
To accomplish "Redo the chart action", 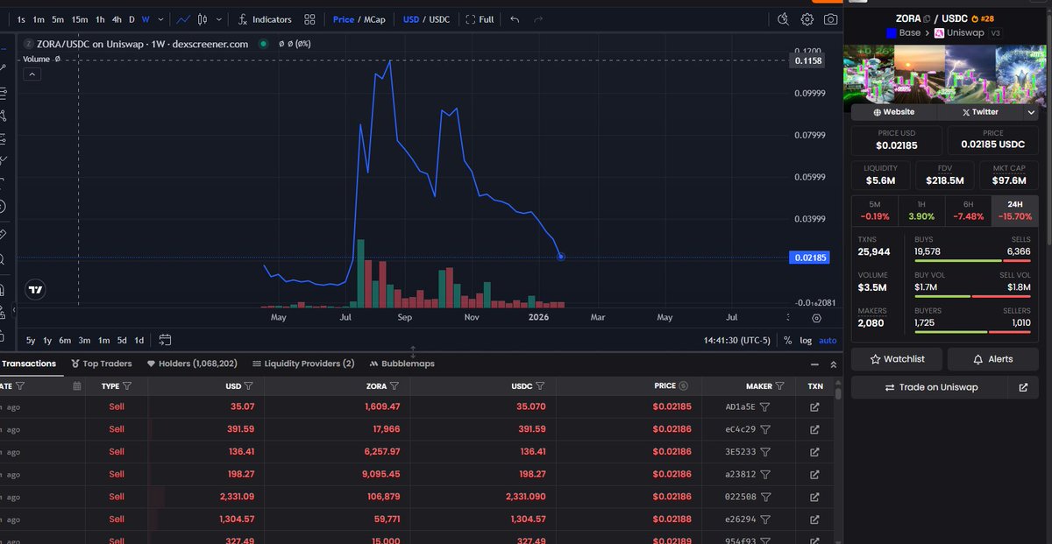I will click(538, 19).
